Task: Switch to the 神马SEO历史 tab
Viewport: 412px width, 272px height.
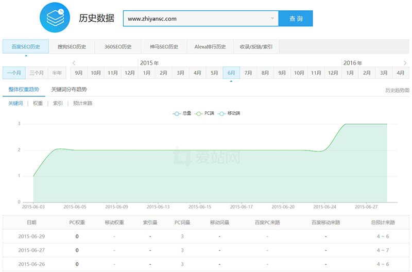Action: [164, 46]
